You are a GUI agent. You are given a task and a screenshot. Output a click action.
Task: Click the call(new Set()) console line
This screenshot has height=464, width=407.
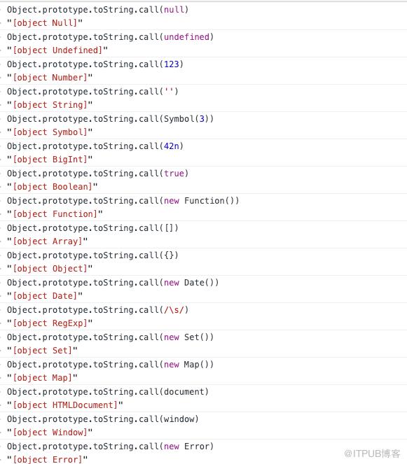tap(110, 337)
